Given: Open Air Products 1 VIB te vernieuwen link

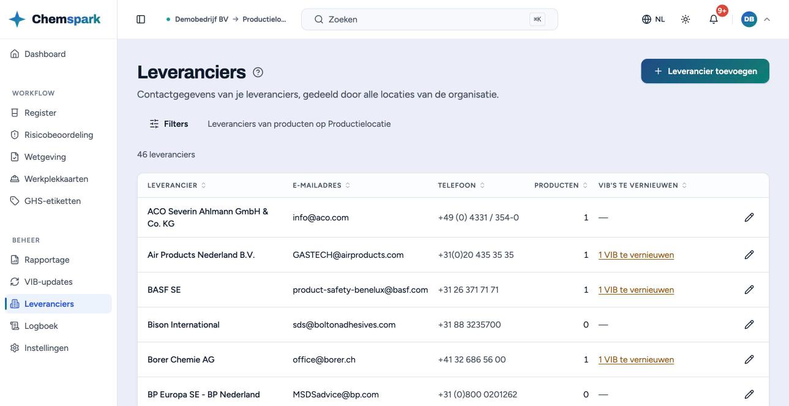Looking at the screenshot, I should click(636, 255).
